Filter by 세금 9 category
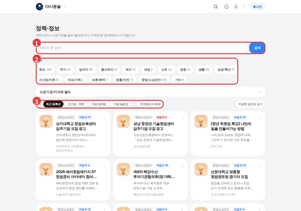The width and height of the screenshot is (301, 211). (148, 70)
